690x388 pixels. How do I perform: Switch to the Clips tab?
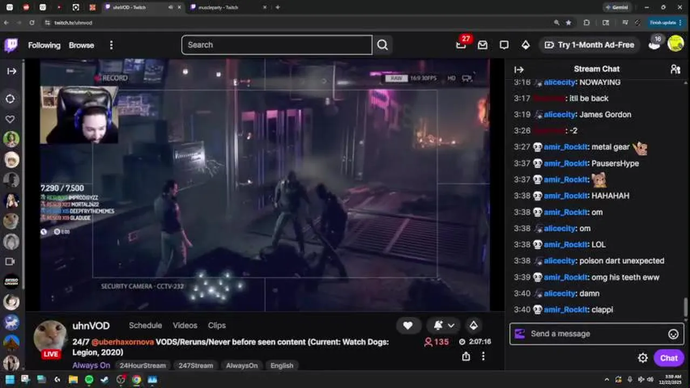[217, 325]
